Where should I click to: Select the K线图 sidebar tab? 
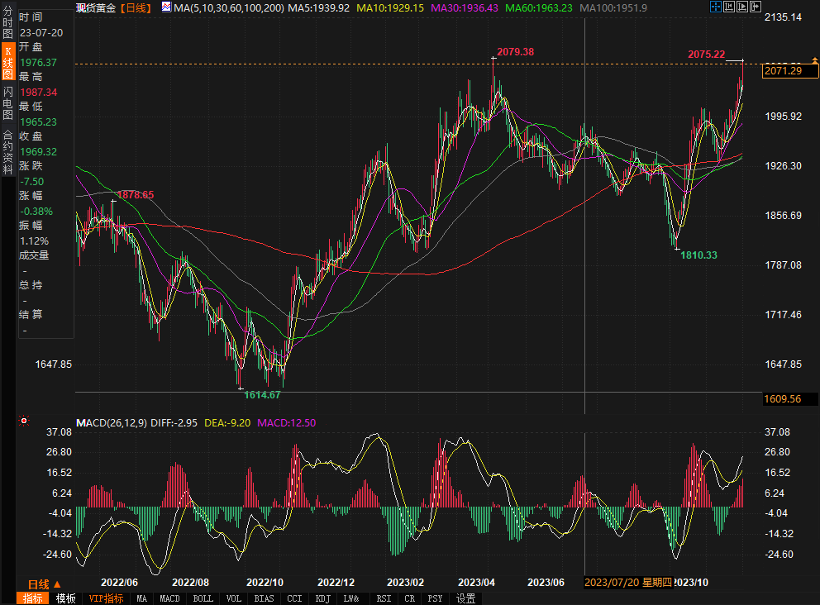coord(7,64)
